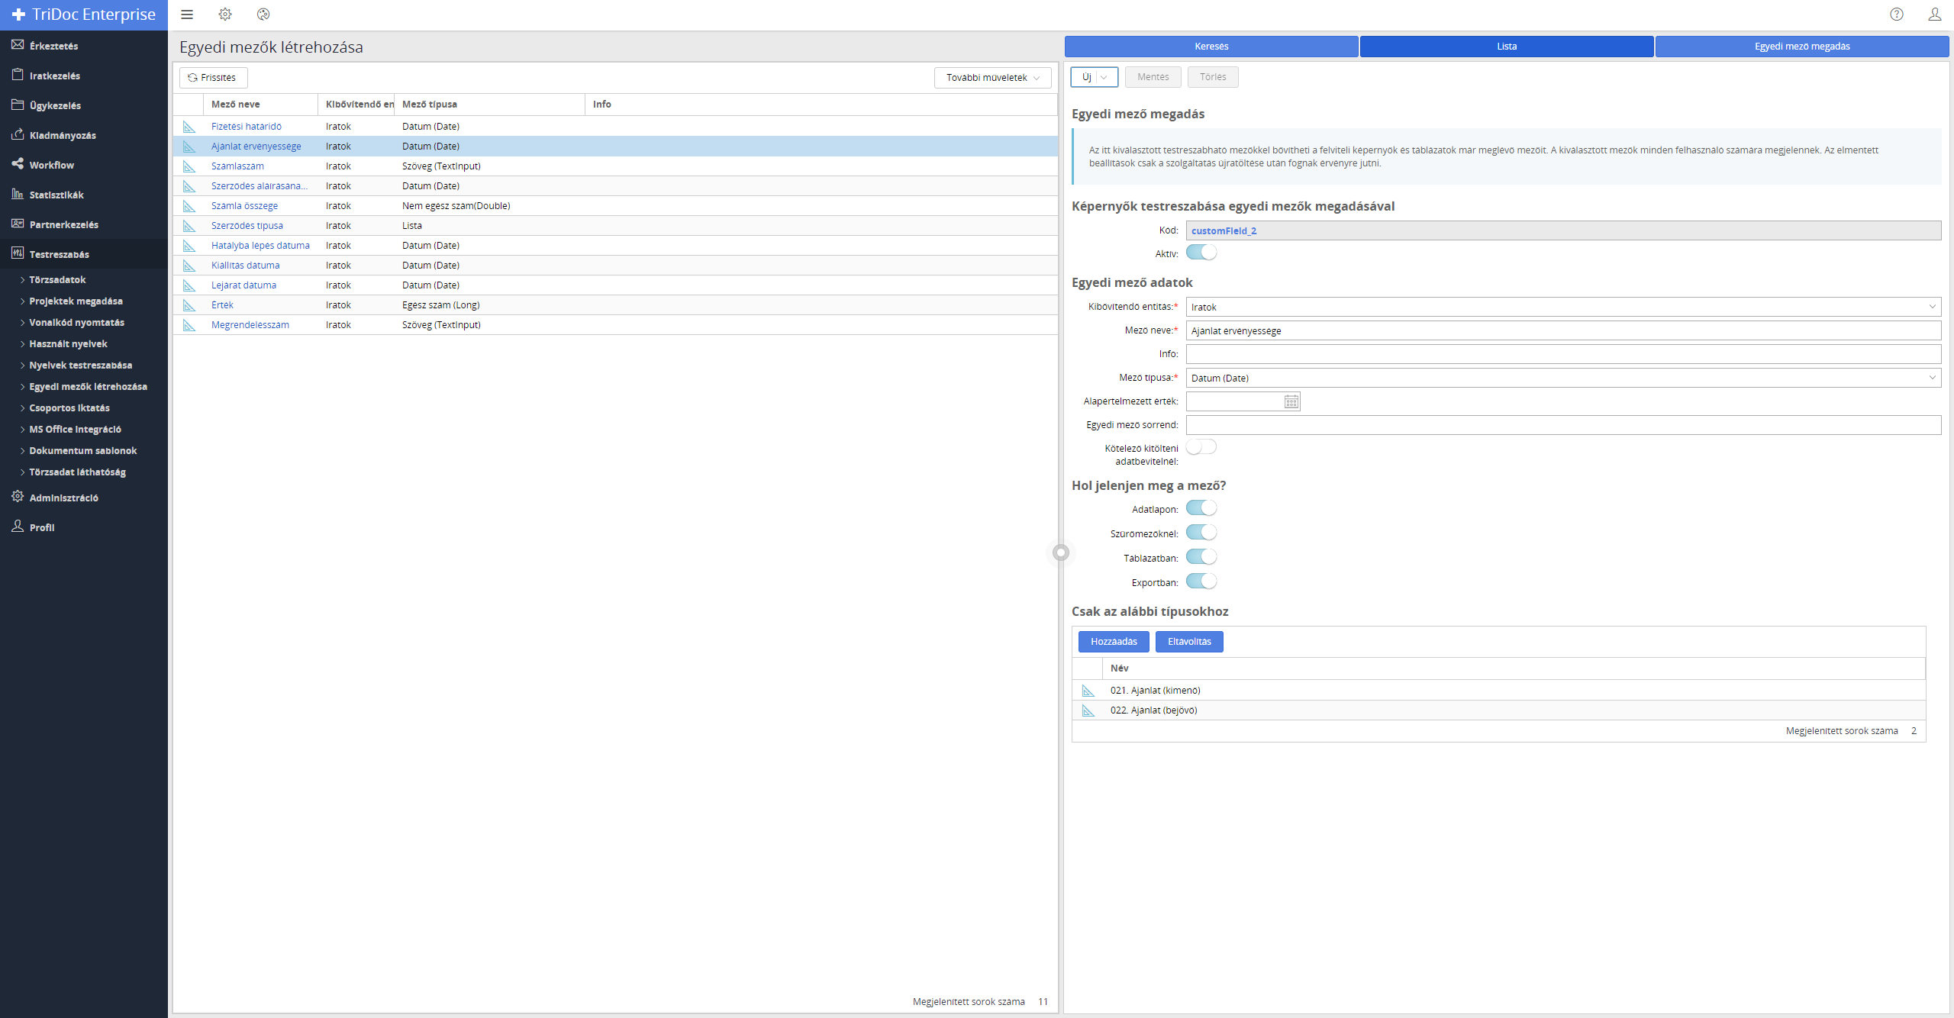Disable the Exportban toggle

tap(1201, 581)
